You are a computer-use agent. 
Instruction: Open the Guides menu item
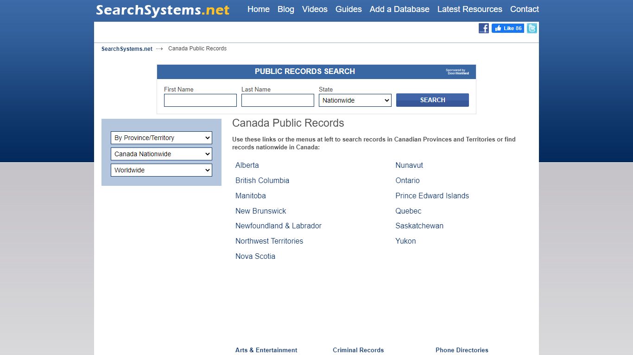348,9
